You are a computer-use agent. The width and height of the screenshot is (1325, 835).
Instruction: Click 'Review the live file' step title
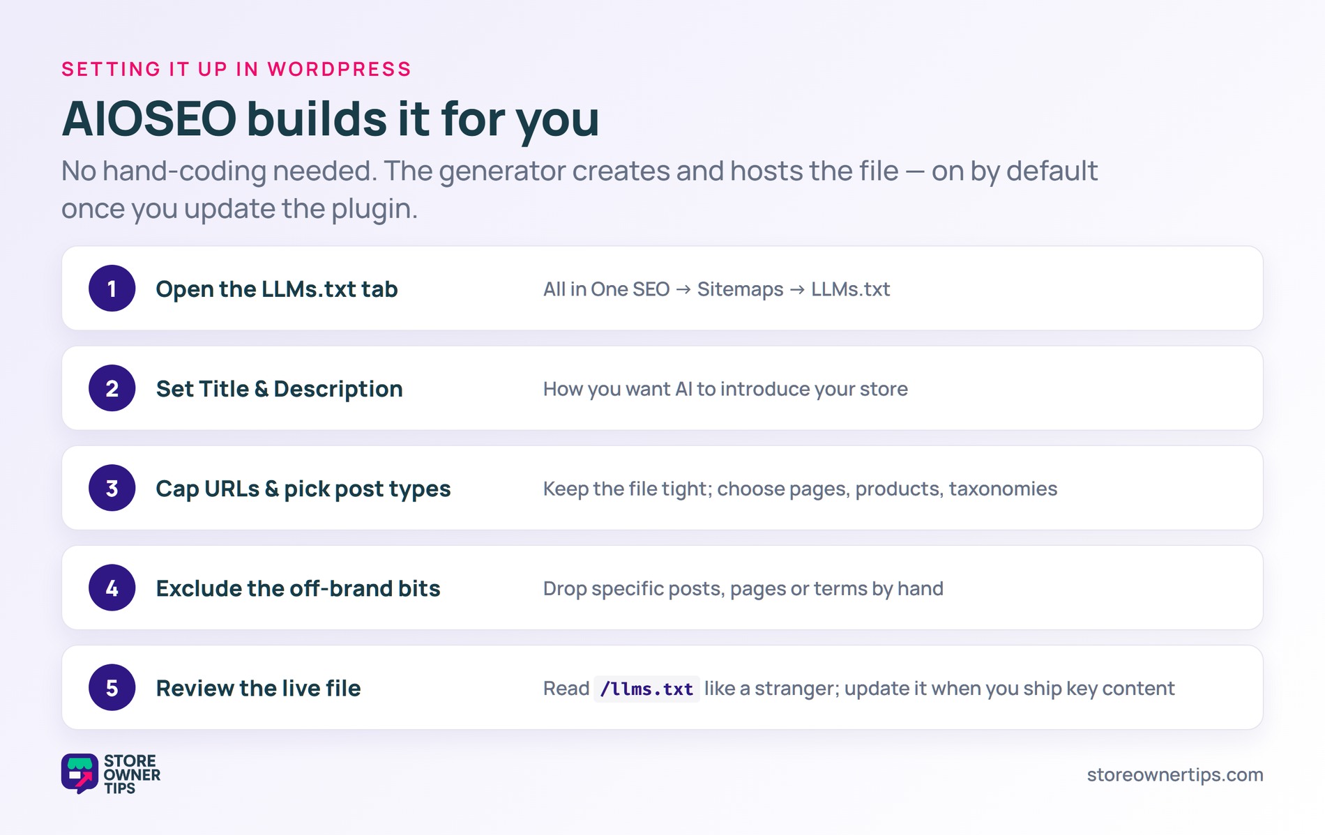point(258,688)
